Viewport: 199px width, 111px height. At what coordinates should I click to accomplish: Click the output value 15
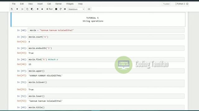pos(30,64)
